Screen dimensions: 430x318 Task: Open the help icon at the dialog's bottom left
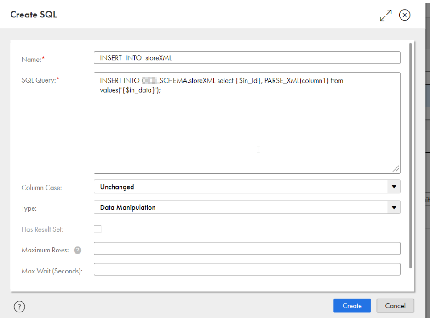(x=19, y=307)
